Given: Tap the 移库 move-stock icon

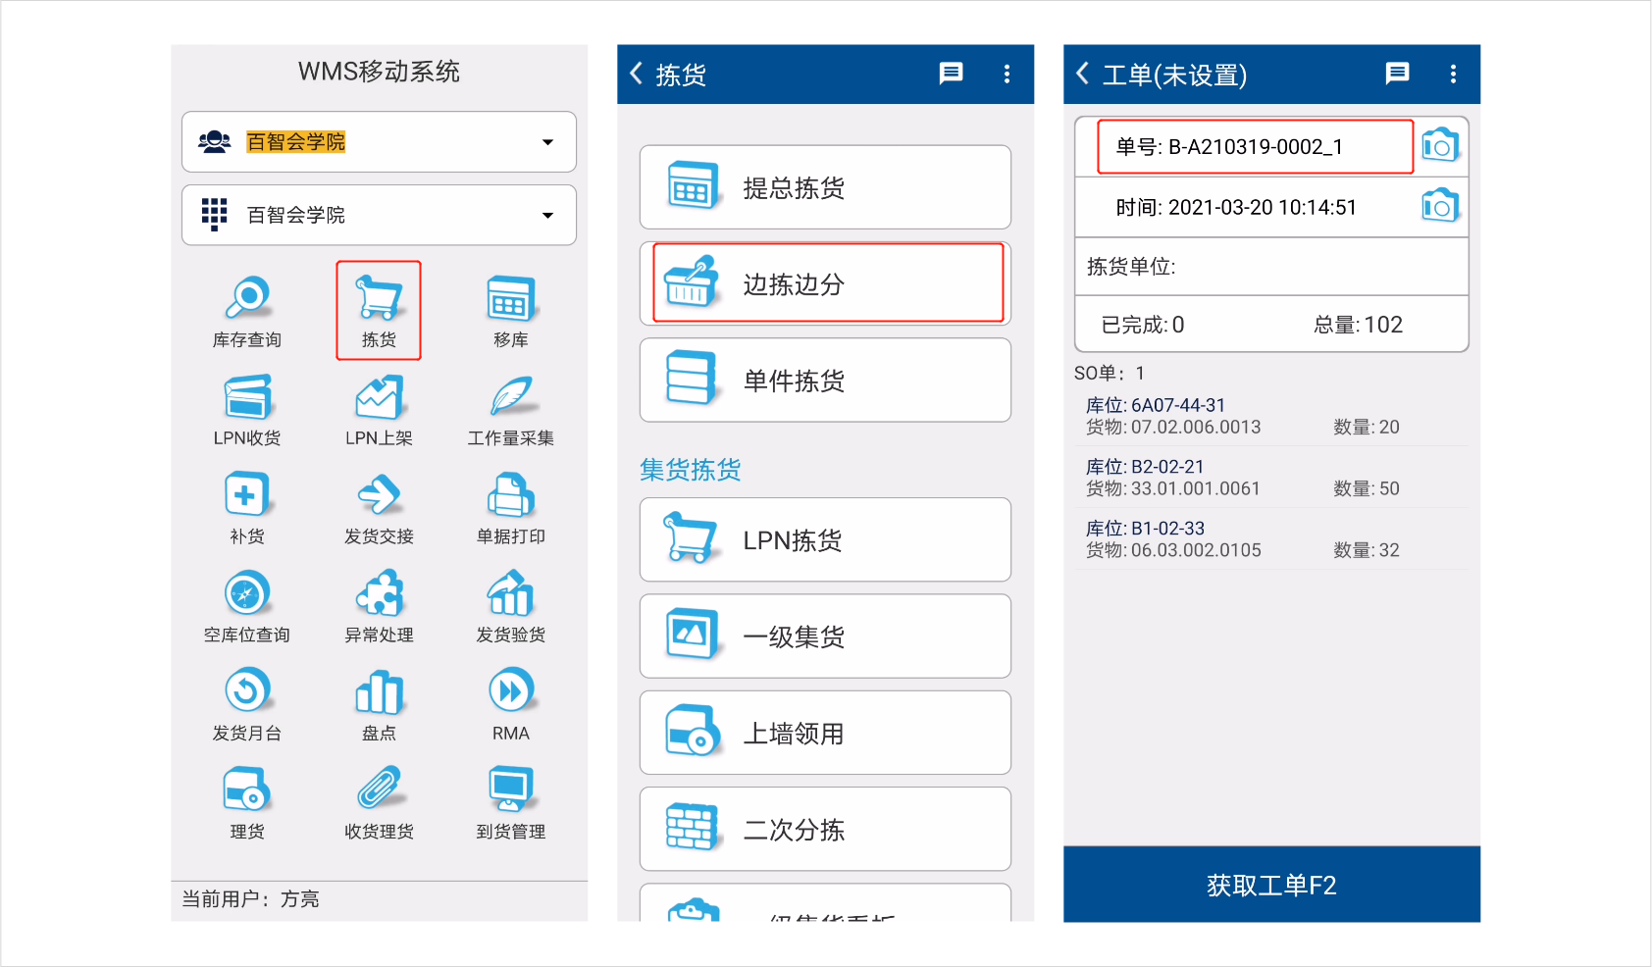Looking at the screenshot, I should (510, 309).
